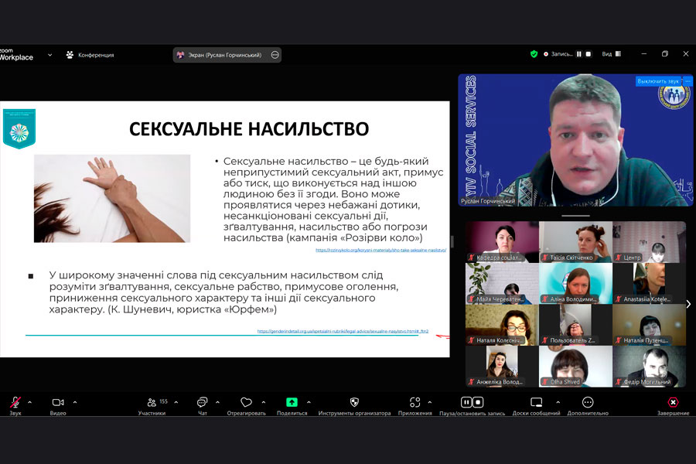Click the 155 participants count
This screenshot has width=696, height=464.
(163, 401)
